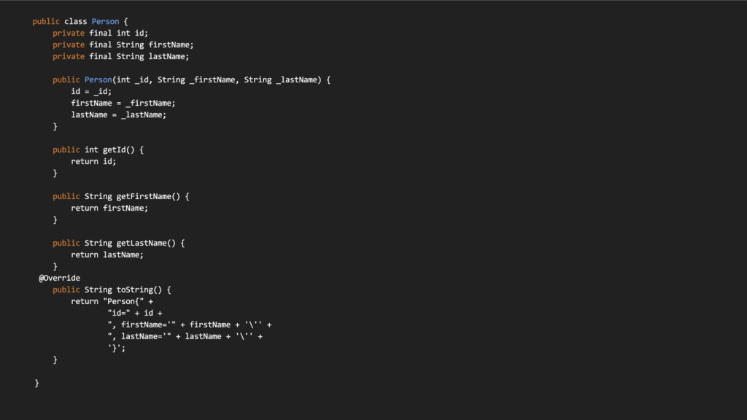Click the 'return lastName;' statement
The height and width of the screenshot is (420, 747).
[x=107, y=254]
